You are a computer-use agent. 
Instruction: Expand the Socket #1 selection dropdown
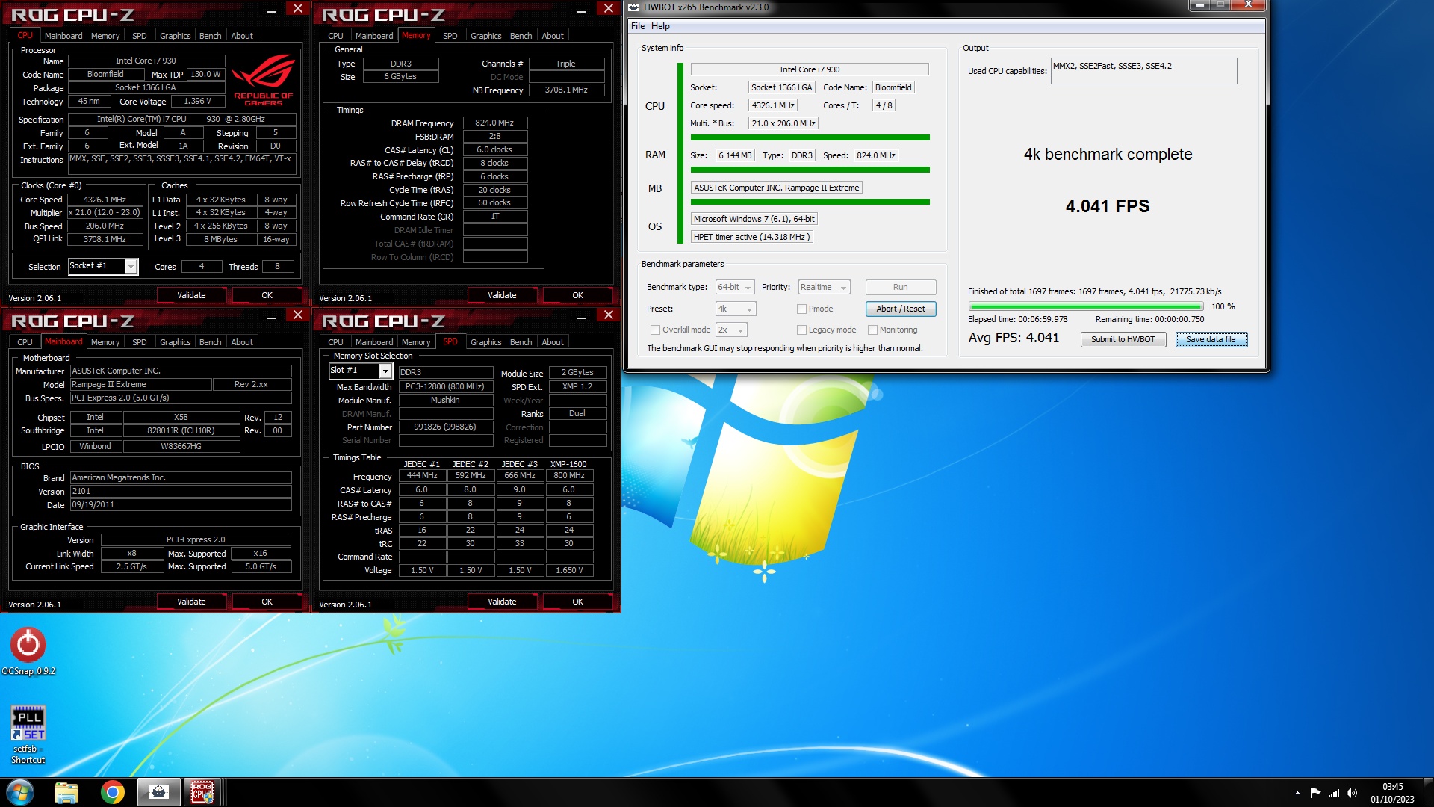[x=131, y=267]
